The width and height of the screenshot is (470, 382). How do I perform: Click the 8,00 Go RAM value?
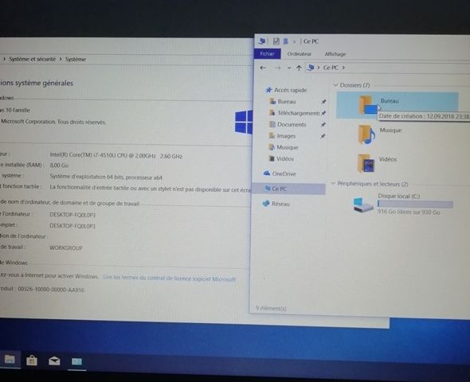[x=59, y=166]
